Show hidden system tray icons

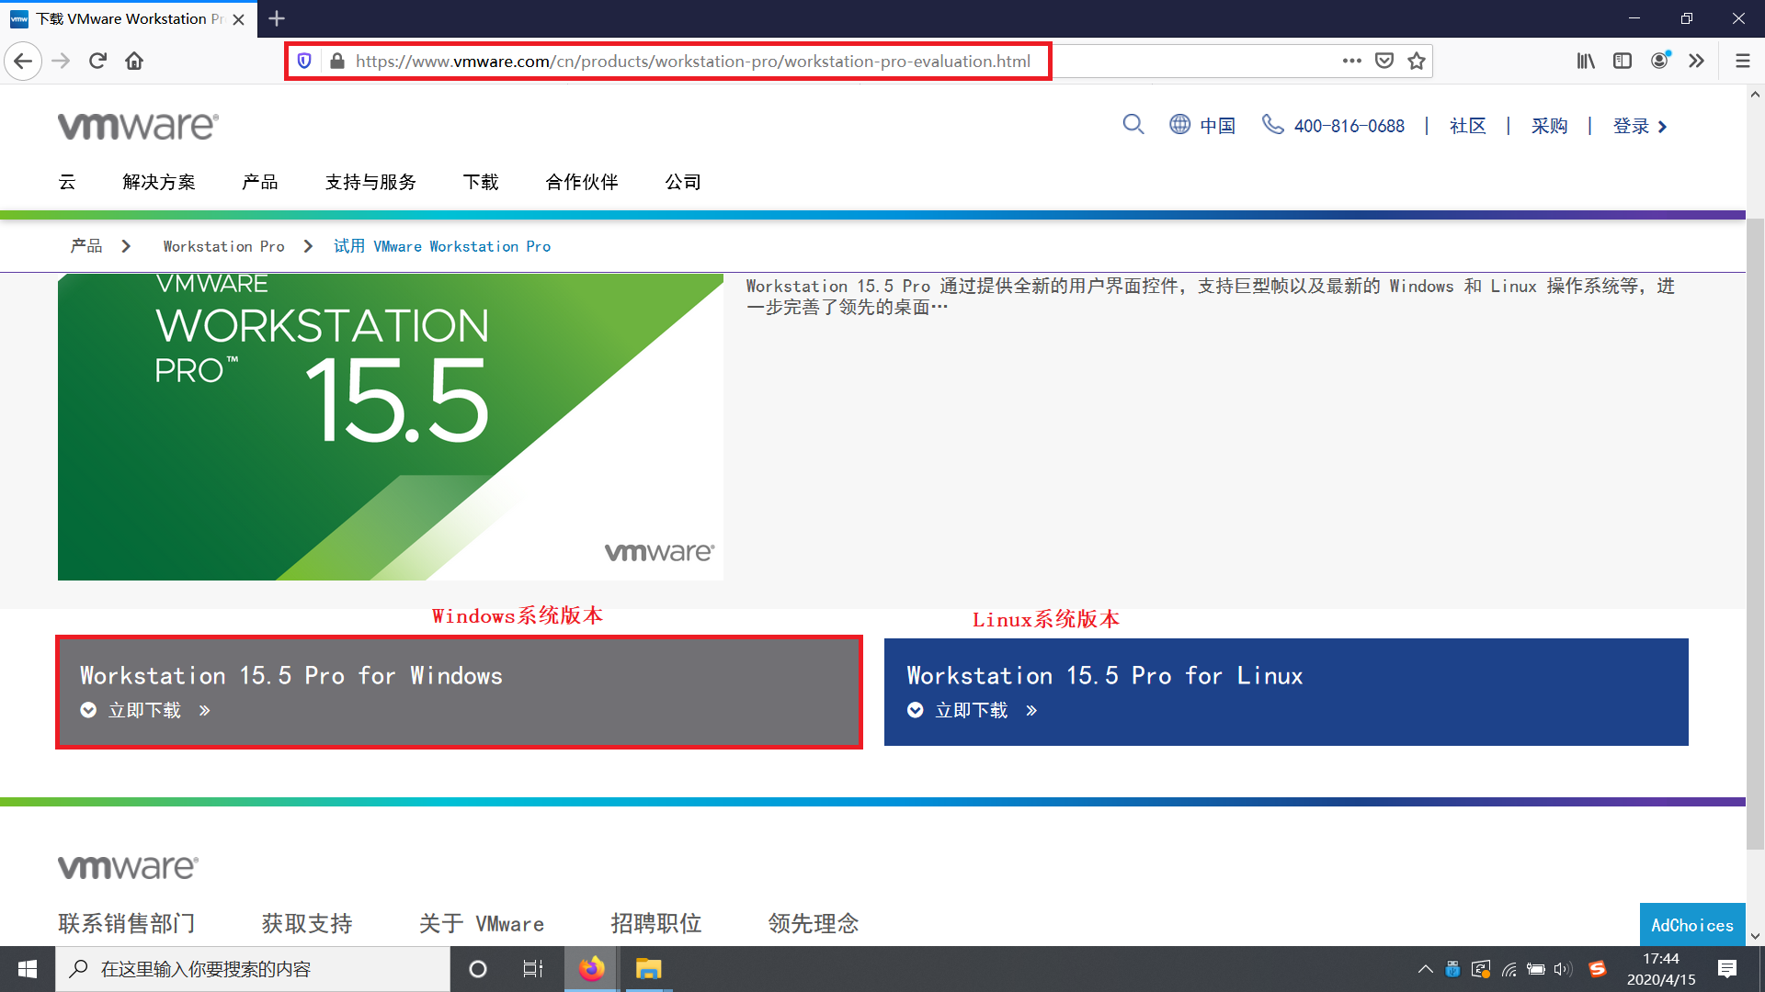click(x=1425, y=969)
